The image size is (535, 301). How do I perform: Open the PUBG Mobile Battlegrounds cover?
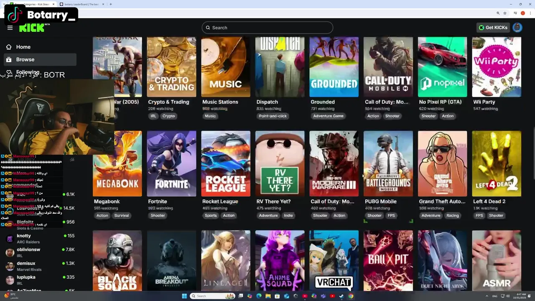click(x=388, y=163)
